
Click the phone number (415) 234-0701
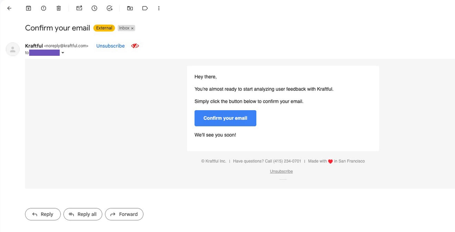click(287, 161)
